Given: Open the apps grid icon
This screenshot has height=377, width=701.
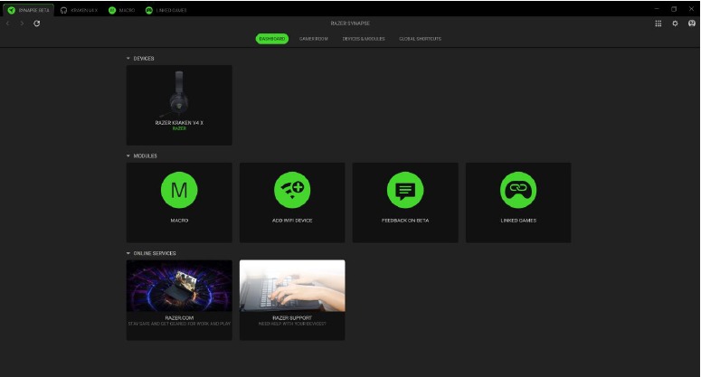Looking at the screenshot, I should point(658,24).
